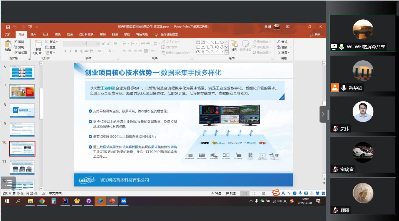Choose the triangle shape in shapes gallery

[203, 47]
